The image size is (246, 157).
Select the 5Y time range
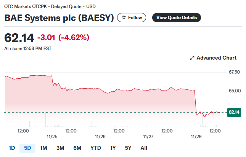pyautogui.click(x=128, y=148)
